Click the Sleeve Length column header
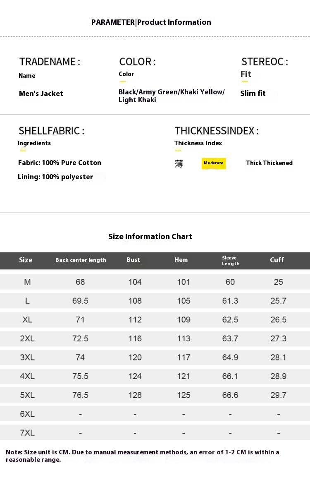The height and width of the screenshot is (480, 310). coord(230,261)
